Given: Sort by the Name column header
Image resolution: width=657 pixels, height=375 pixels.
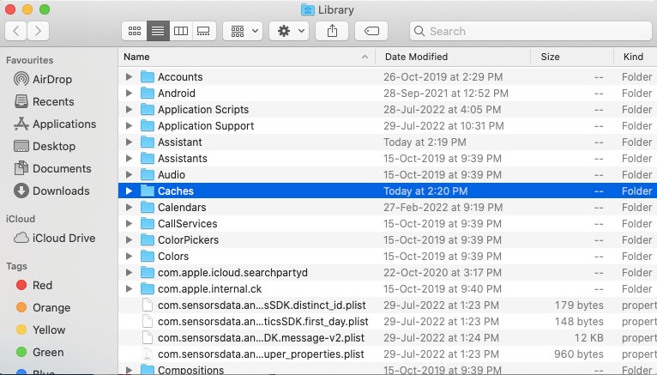Looking at the screenshot, I should [x=246, y=57].
